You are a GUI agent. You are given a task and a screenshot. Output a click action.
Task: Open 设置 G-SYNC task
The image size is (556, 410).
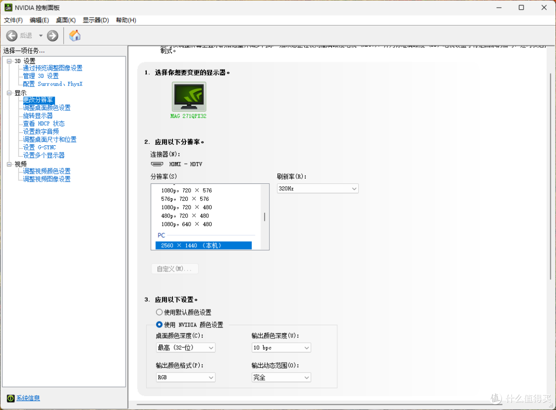[x=39, y=147]
